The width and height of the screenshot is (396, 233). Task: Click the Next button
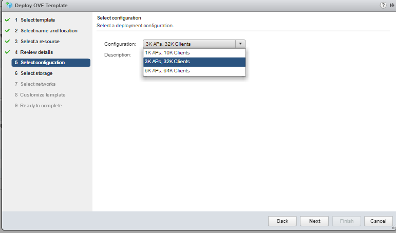[314, 221]
